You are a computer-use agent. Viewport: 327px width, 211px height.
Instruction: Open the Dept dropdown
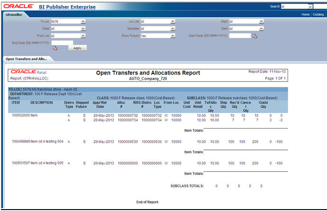tap(262, 21)
